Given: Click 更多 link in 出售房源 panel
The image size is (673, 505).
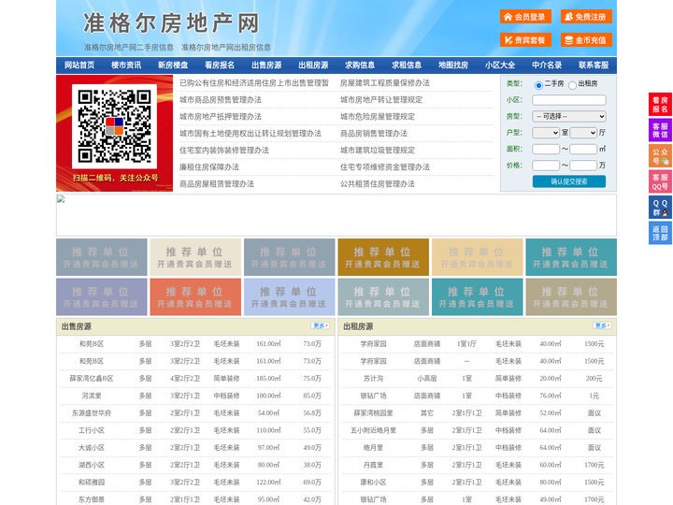Looking at the screenshot, I should (321, 325).
